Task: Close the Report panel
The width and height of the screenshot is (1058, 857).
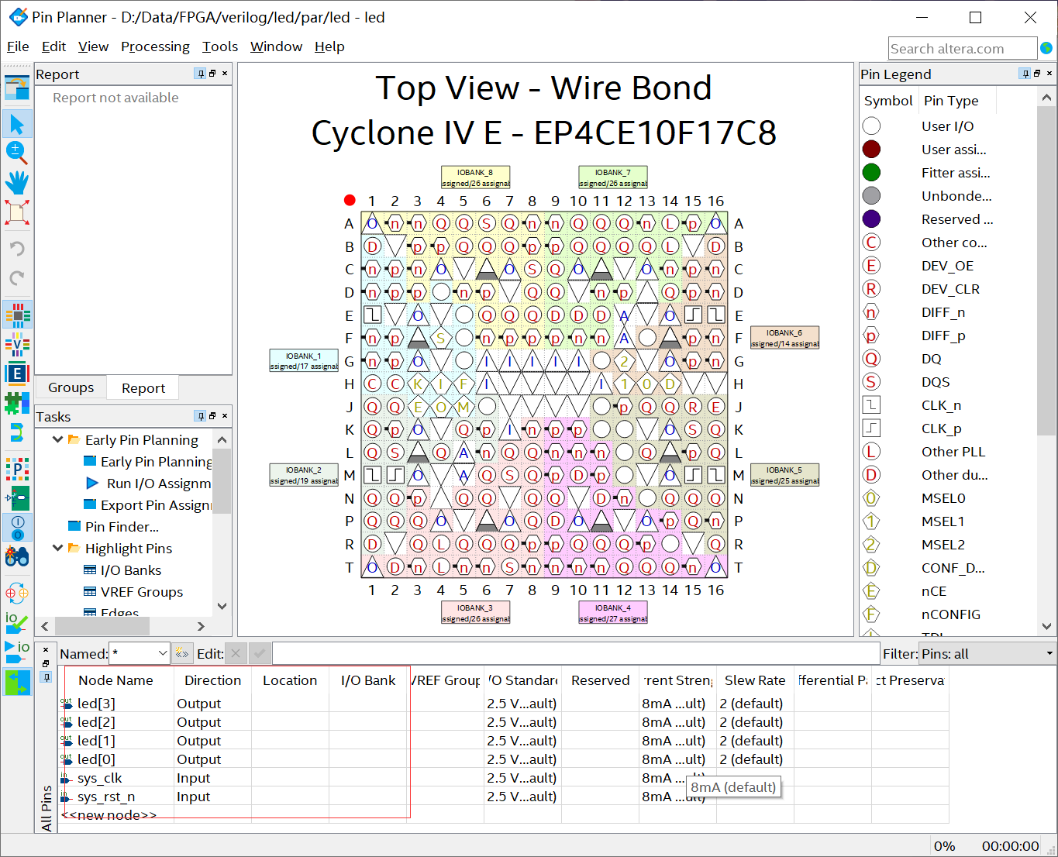Action: point(225,74)
